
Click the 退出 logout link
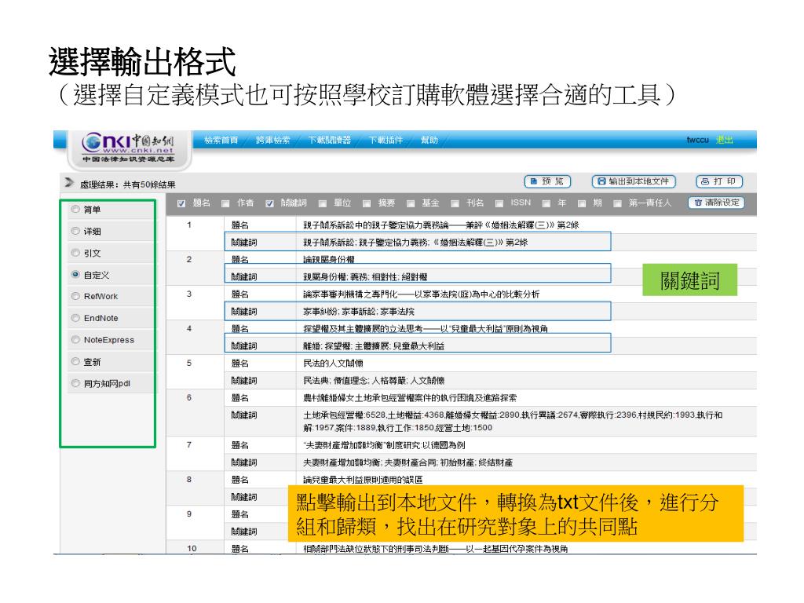(x=724, y=140)
